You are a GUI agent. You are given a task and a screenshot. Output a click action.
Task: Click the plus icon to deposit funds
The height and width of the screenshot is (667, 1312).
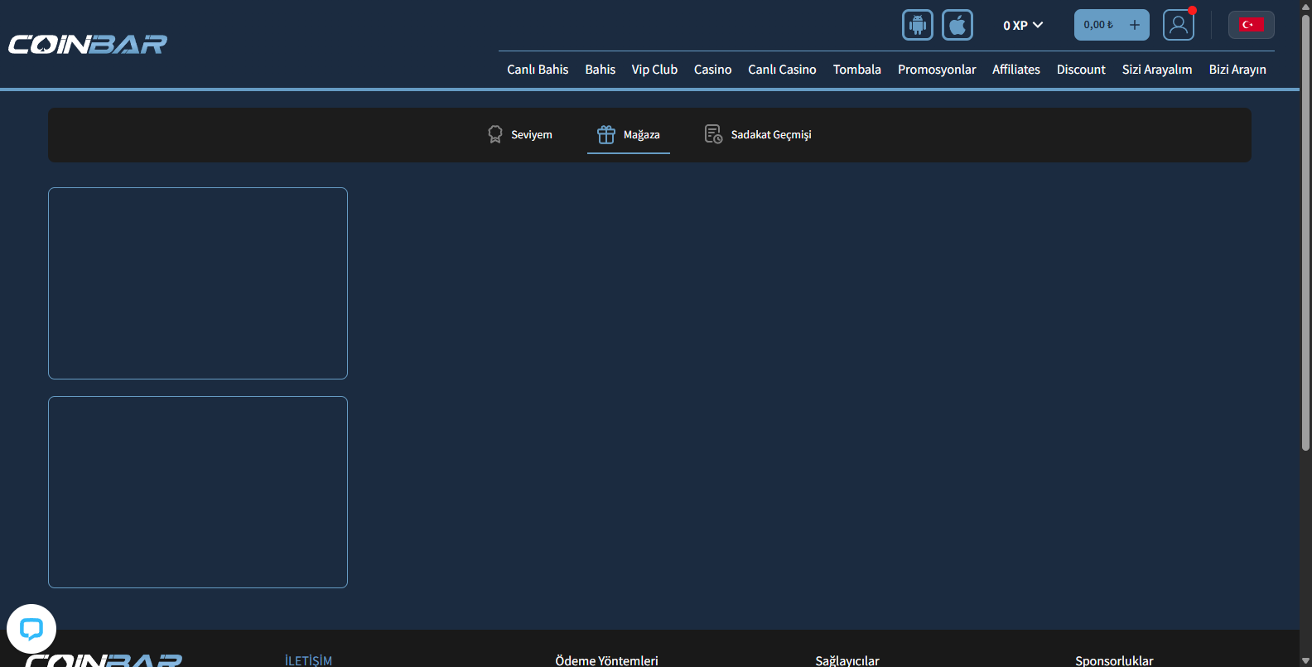(1135, 25)
